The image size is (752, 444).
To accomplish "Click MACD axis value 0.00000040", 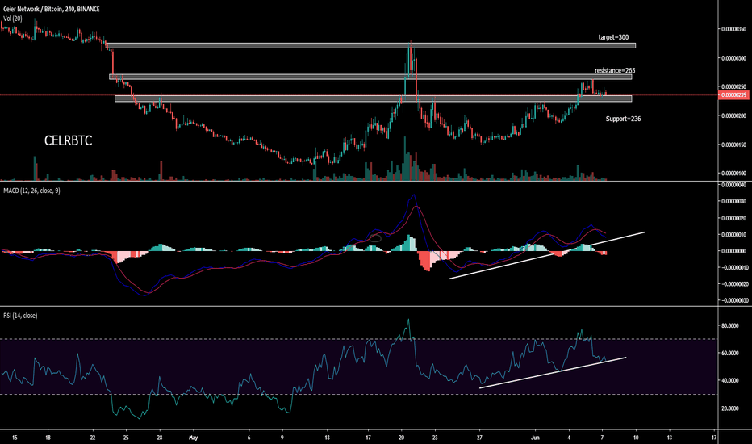I will point(734,185).
